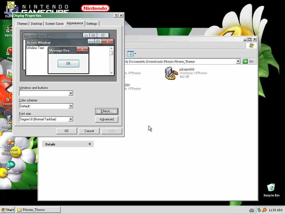
Task: Click the Windows flag logo in Explorer
Action: [x=252, y=45]
